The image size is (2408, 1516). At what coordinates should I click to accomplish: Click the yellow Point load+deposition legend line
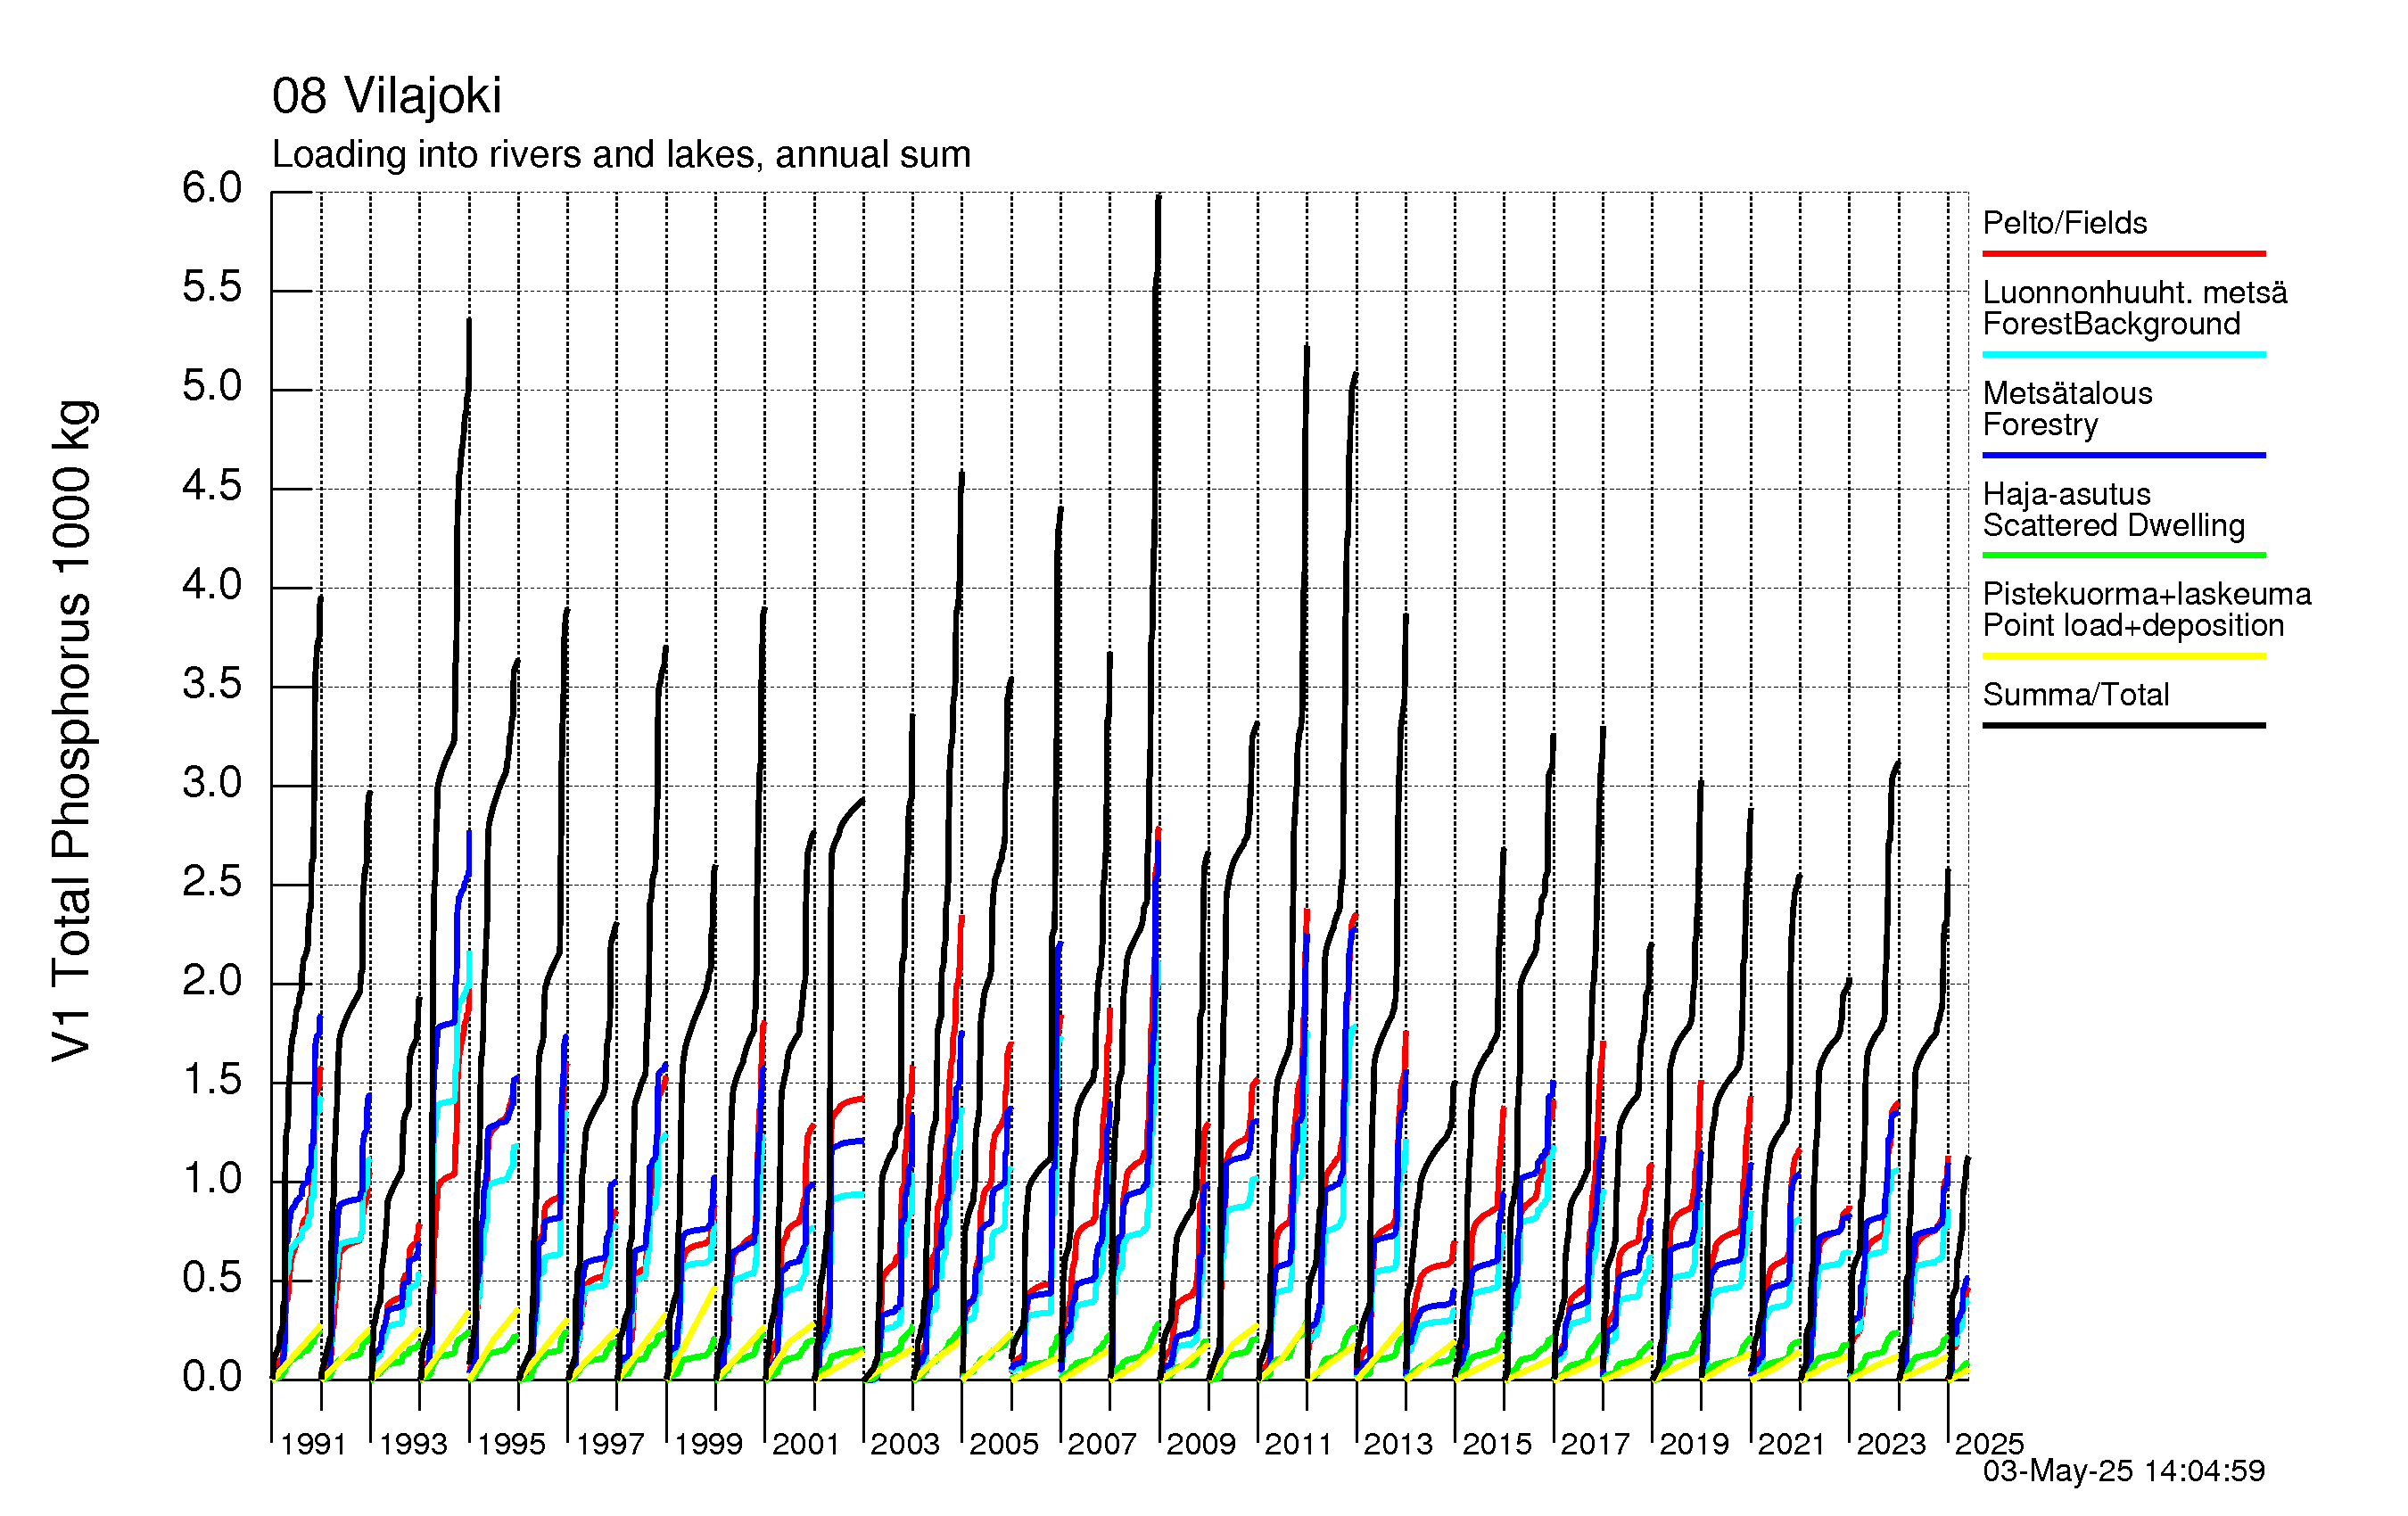[x=2124, y=656]
